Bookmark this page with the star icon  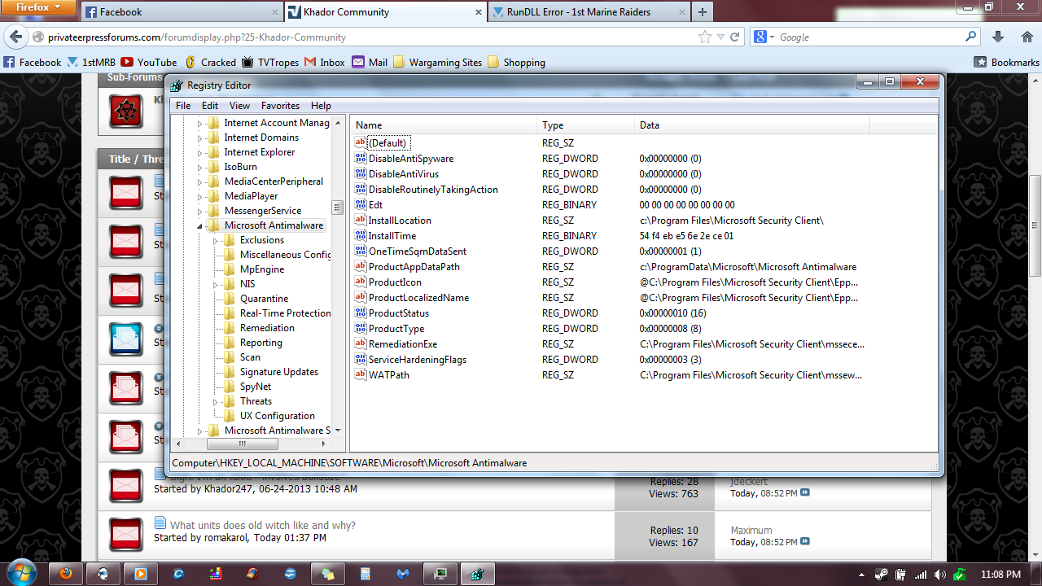[705, 37]
